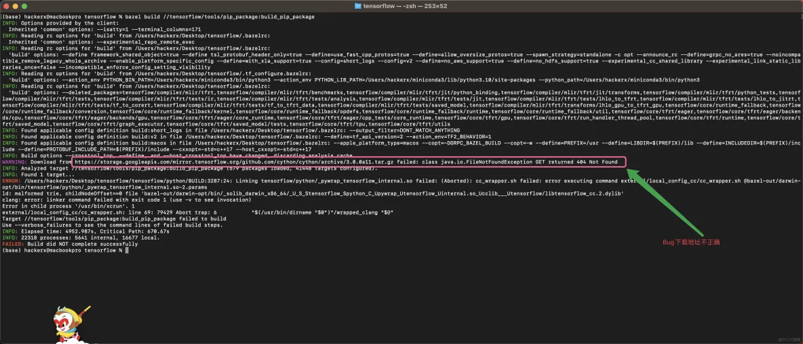803x344 pixels.
Task: Minimize the Terminal window with the yellow button
Action: (16, 5)
